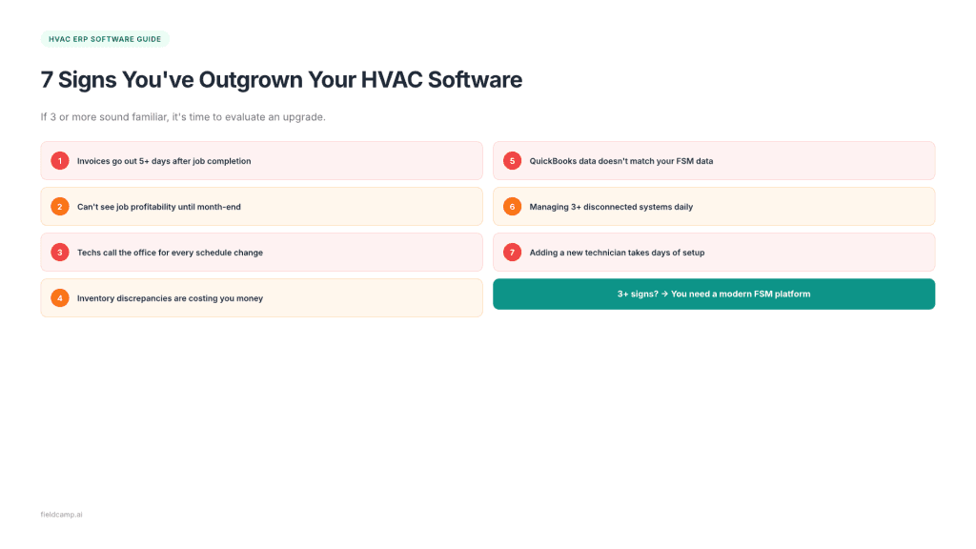Click the fieldcamp.ai footer link
The width and height of the screenshot is (976, 549).
[x=60, y=514]
